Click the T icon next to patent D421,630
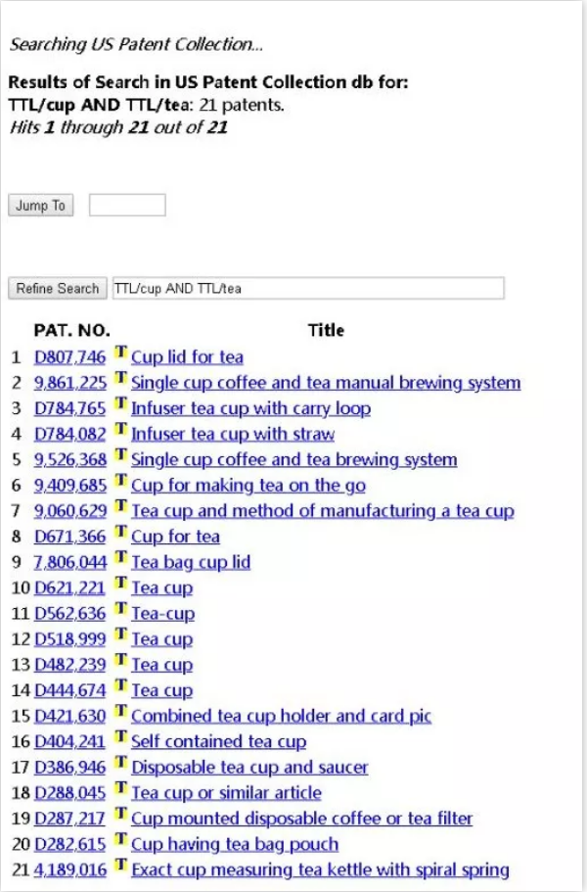 121,714
